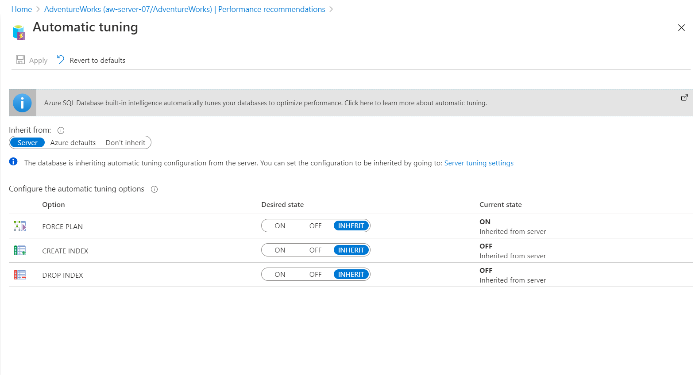Screen dimensions: 699x375
Task: Click Revert to defaults button label
Action: (97, 60)
